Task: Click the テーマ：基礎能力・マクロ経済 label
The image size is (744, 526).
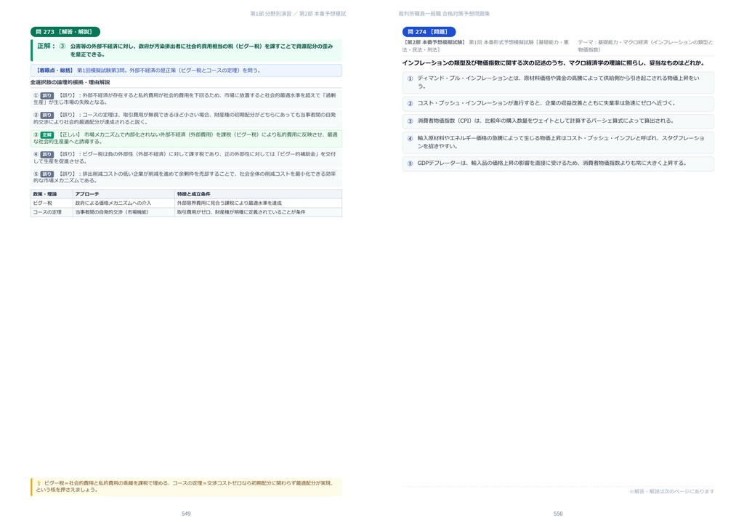Action: coord(645,46)
